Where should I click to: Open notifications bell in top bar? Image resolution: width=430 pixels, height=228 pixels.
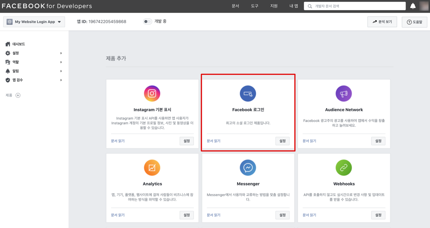pyautogui.click(x=413, y=6)
